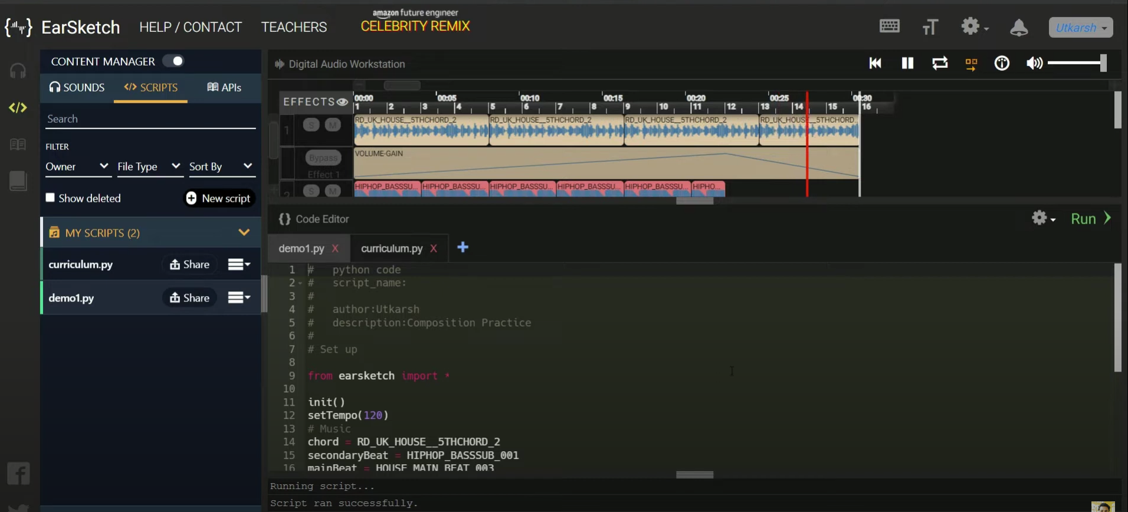The image size is (1128, 512).
Task: Open the top settings gear menu
Action: click(975, 27)
